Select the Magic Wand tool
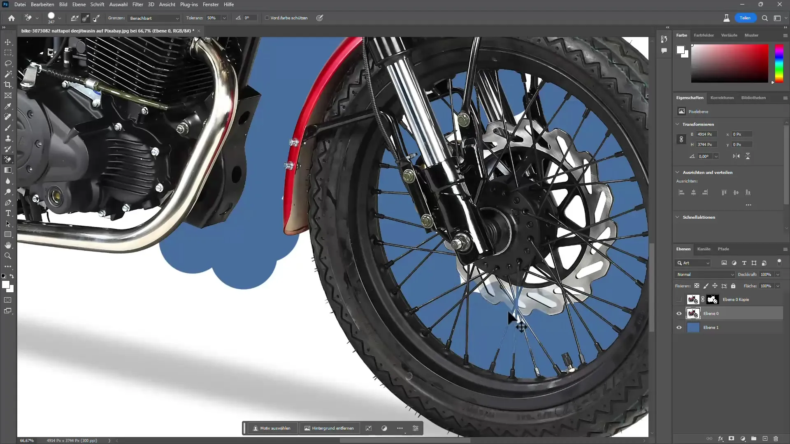This screenshot has height=444, width=790. coord(8,74)
